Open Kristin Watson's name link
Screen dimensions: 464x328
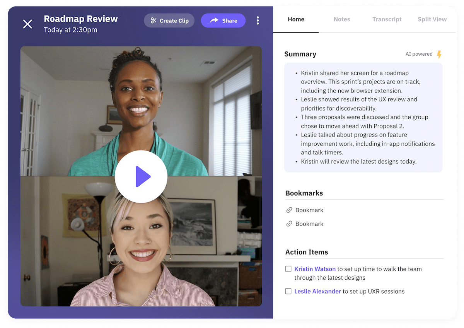coord(315,269)
